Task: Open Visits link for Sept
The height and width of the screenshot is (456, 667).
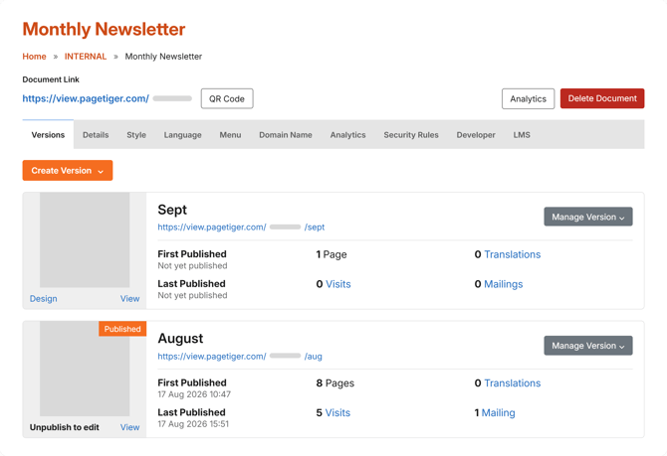Action: pos(338,284)
